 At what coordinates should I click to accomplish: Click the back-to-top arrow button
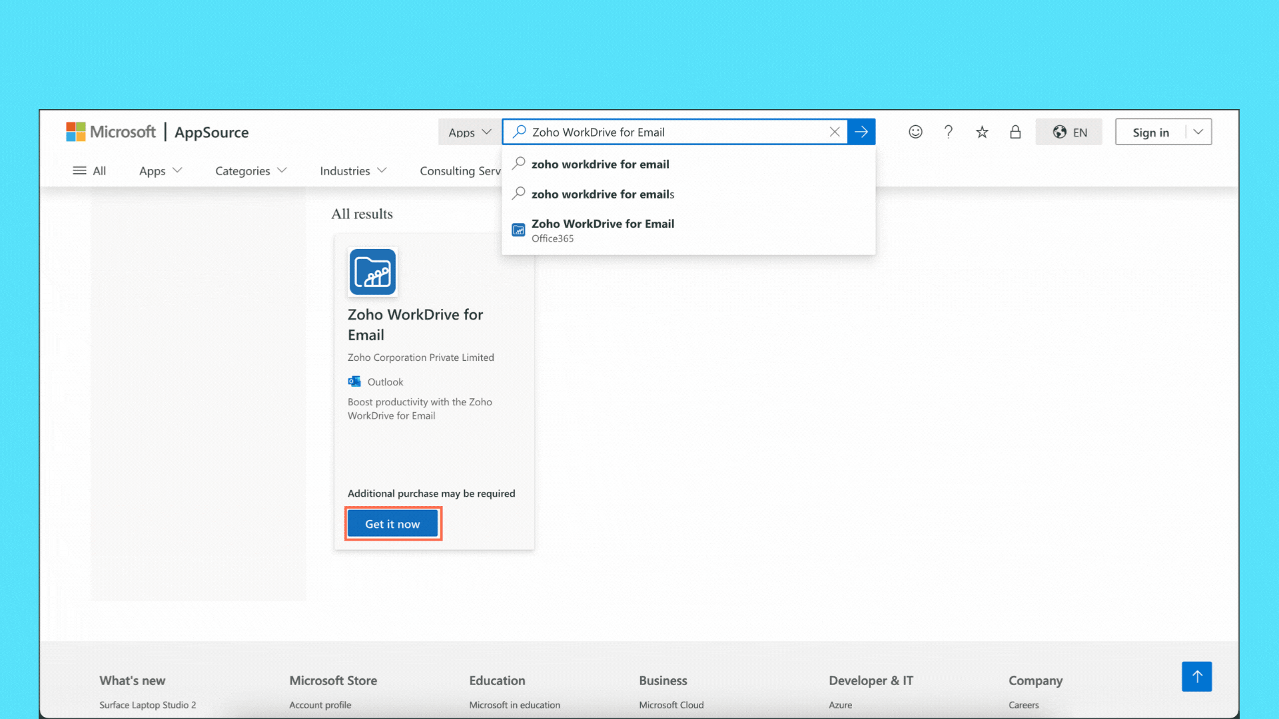point(1197,676)
